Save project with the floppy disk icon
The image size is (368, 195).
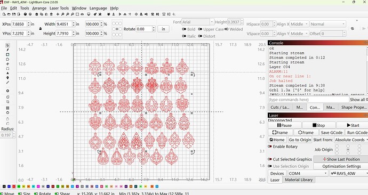(x=14, y=14)
